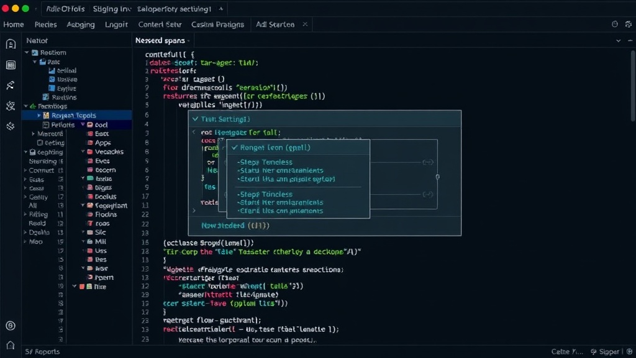
Task: Toggle the upper '(--)' control in the popup
Action: point(428,162)
